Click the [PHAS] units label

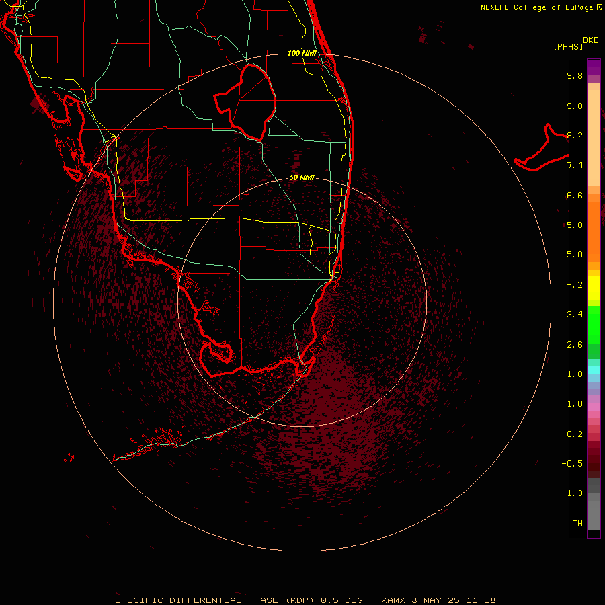568,47
